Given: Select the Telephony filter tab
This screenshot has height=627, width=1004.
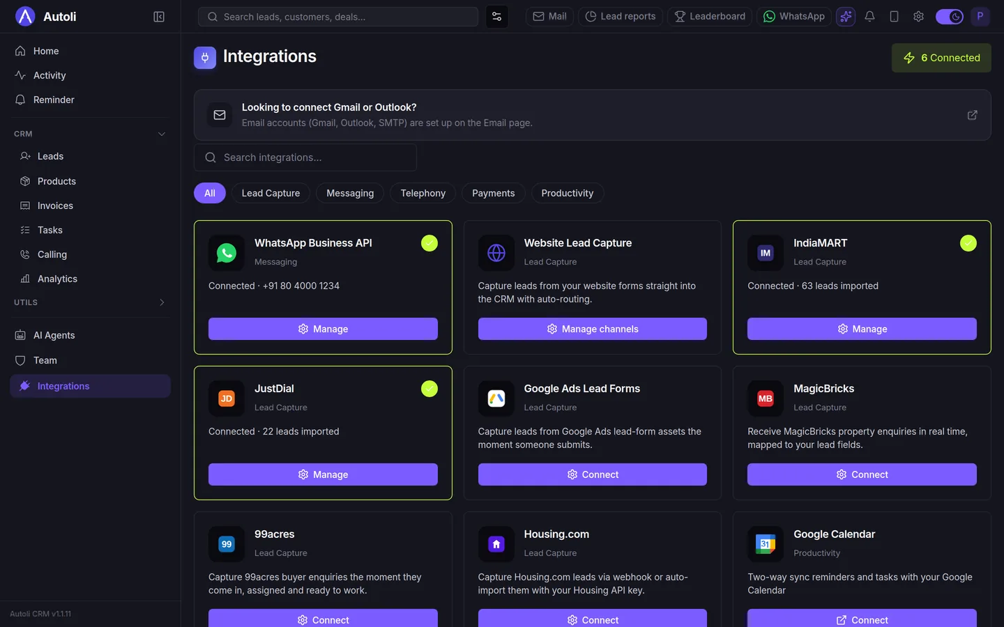Looking at the screenshot, I should pyautogui.click(x=423, y=193).
